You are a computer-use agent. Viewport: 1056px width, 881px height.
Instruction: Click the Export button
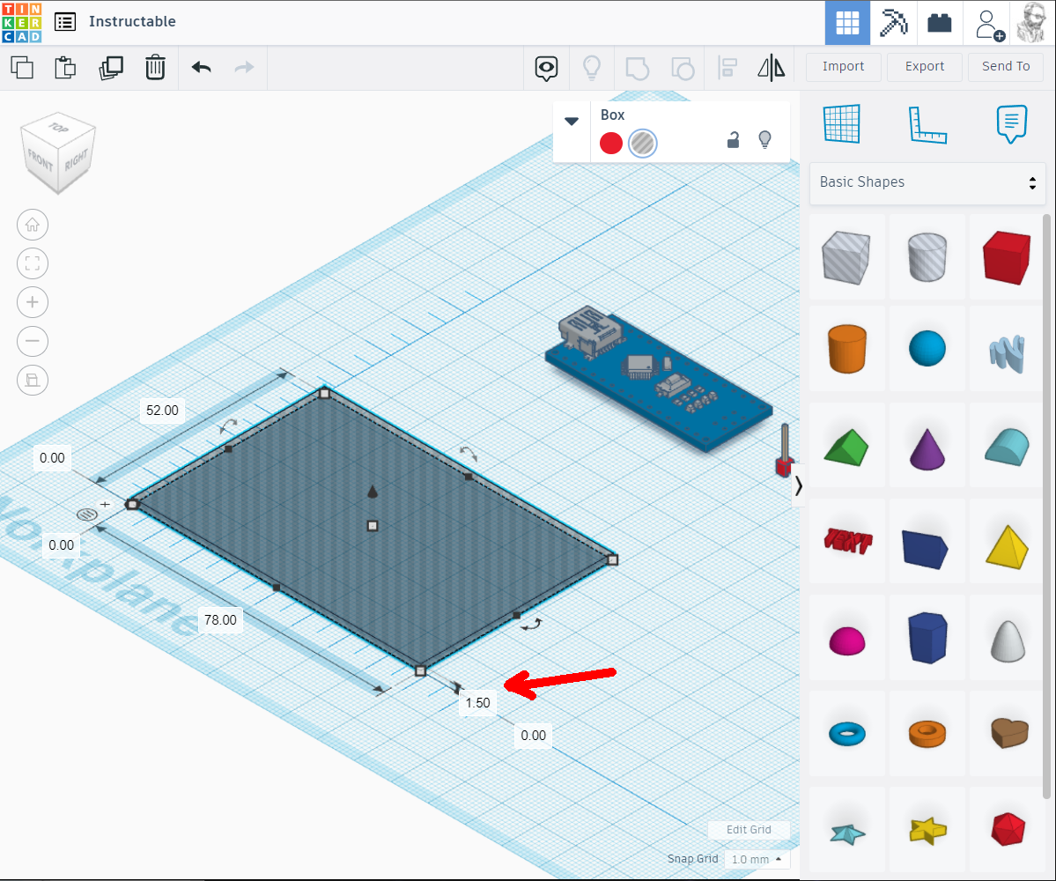(x=924, y=66)
